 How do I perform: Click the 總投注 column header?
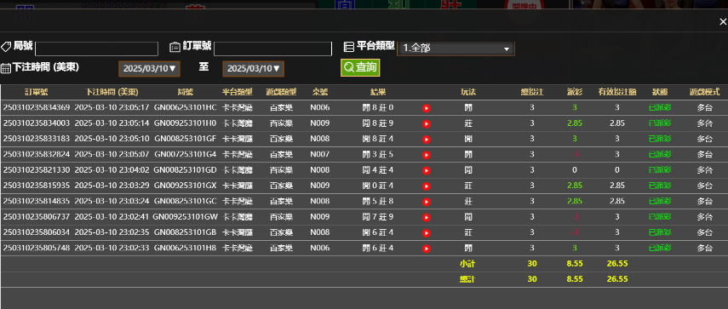click(532, 92)
